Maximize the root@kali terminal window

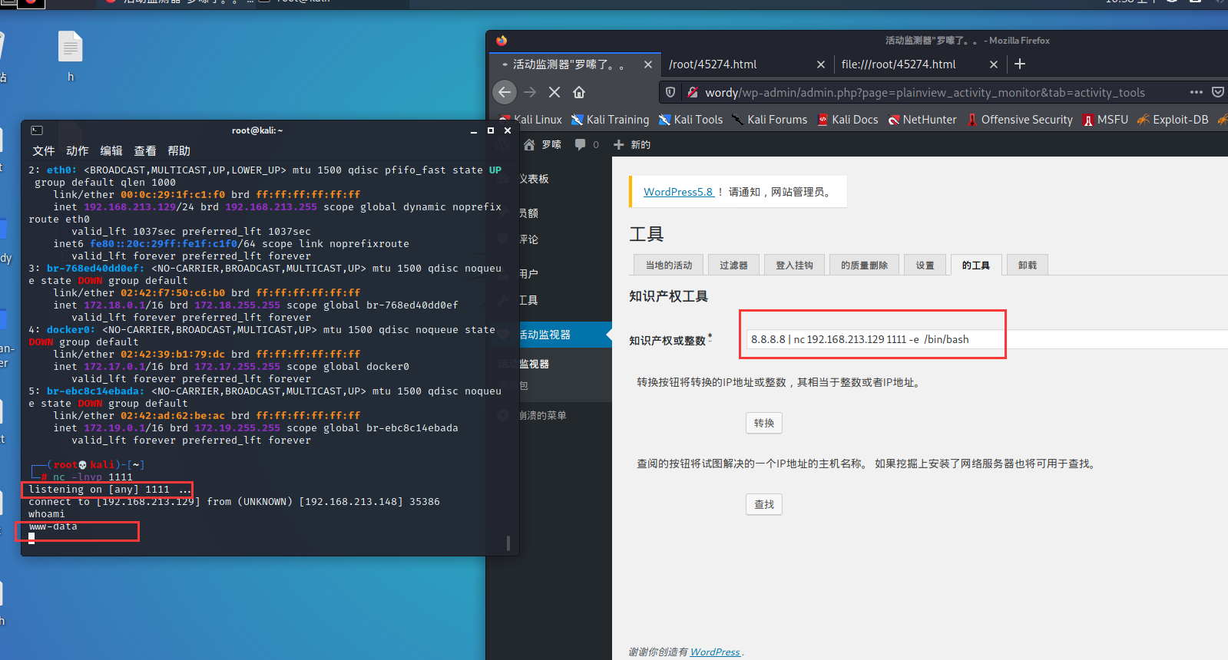point(491,130)
